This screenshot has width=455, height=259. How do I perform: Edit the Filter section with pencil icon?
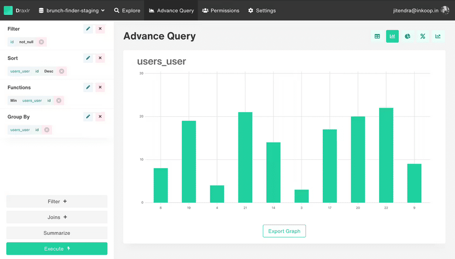click(88, 29)
